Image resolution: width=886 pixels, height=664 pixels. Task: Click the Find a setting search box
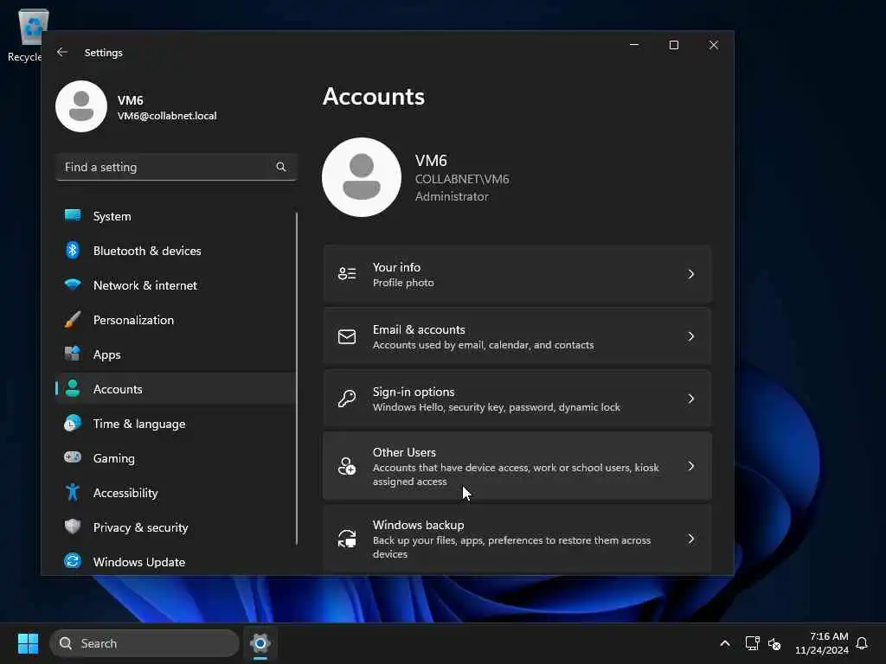(x=176, y=167)
